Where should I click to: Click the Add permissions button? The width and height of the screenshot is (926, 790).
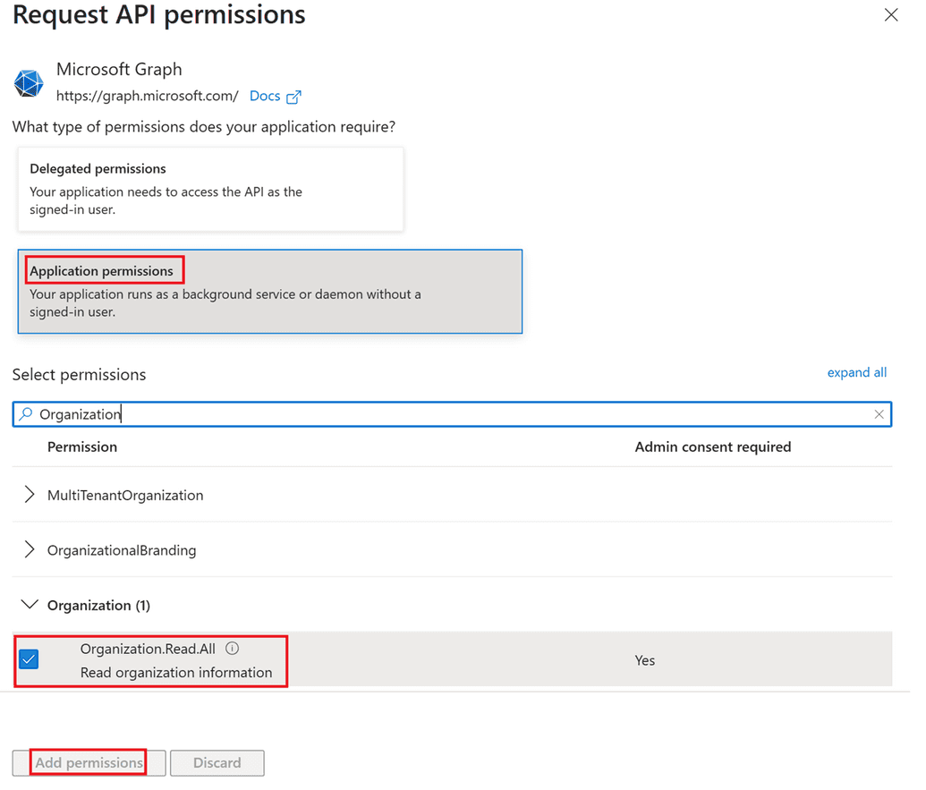pos(88,762)
